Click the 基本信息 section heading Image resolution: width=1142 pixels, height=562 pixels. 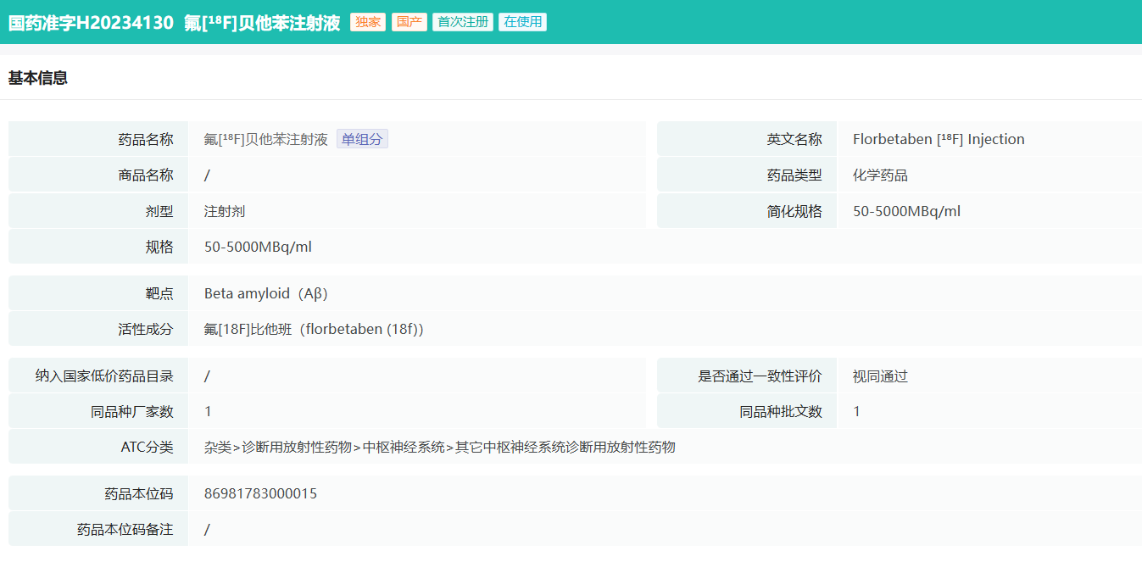coord(38,78)
